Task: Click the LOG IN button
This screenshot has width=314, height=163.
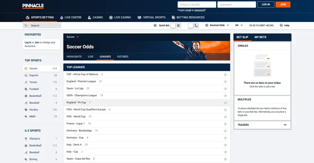Action: coord(266,5)
